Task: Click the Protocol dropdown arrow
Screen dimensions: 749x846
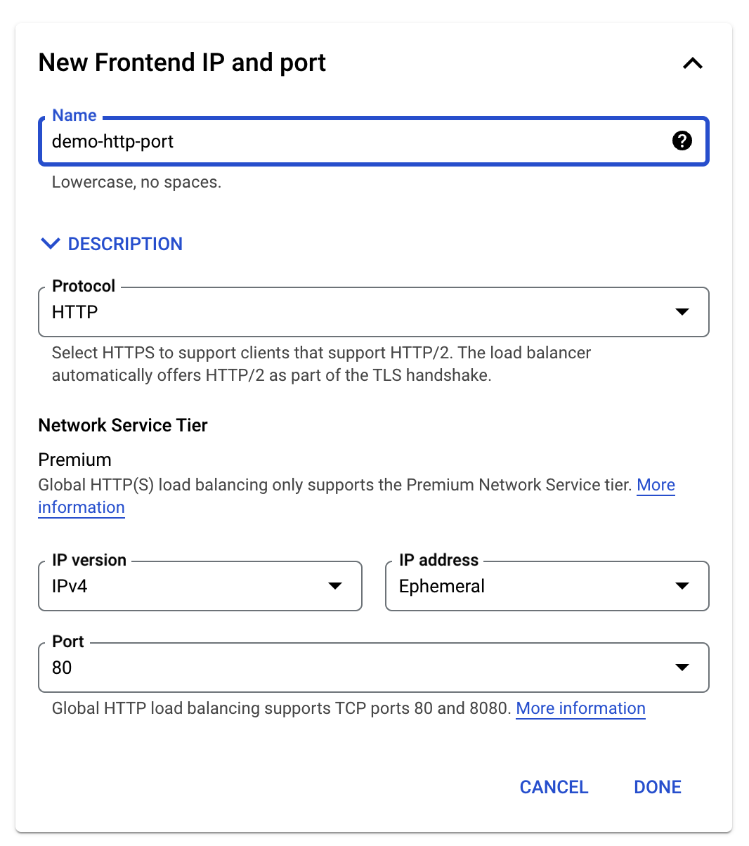Action: pyautogui.click(x=682, y=312)
